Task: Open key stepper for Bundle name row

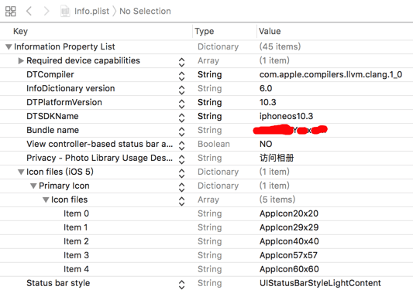Action: [x=181, y=131]
